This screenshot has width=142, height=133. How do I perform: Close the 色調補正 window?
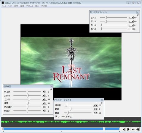point(51,87)
